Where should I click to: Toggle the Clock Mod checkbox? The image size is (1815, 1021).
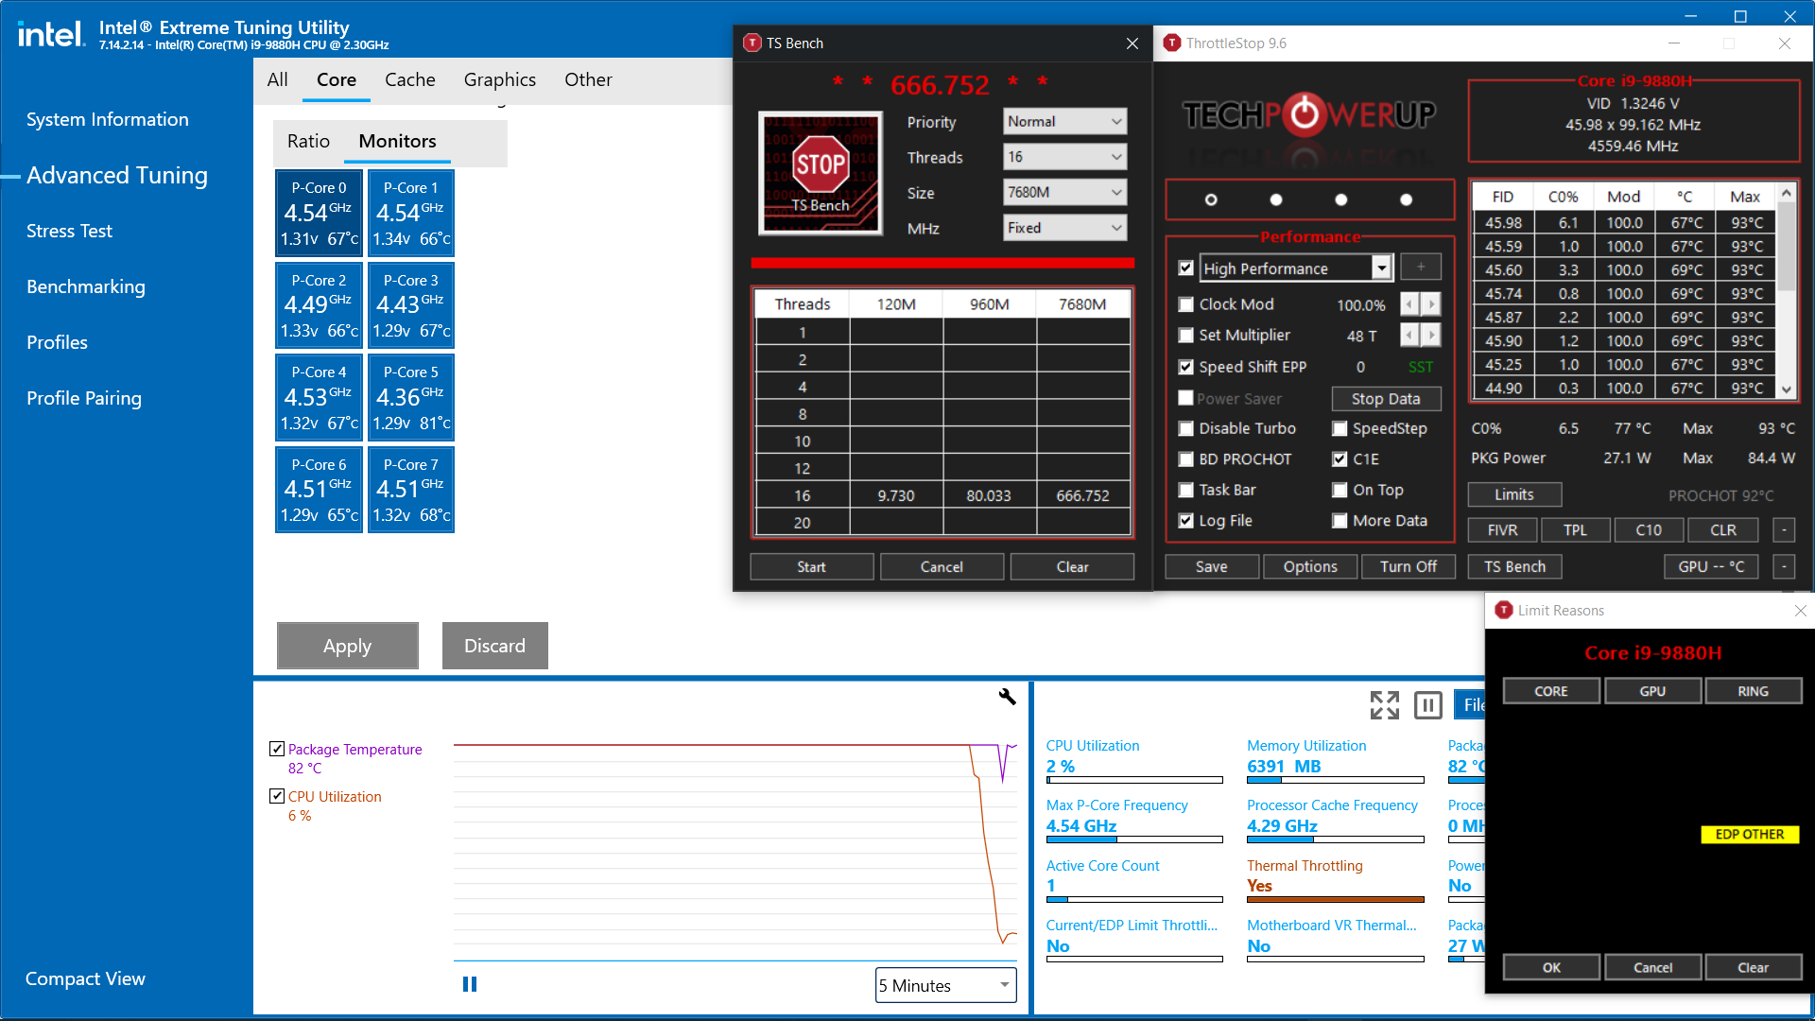(1186, 304)
